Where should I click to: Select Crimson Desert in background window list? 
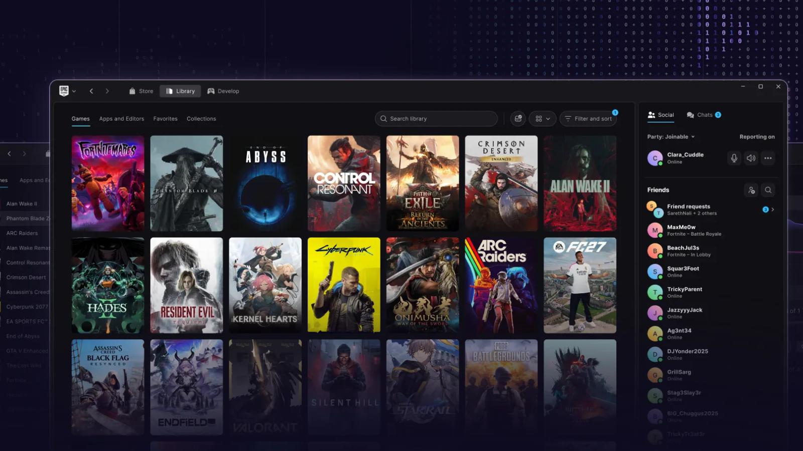[x=25, y=277]
